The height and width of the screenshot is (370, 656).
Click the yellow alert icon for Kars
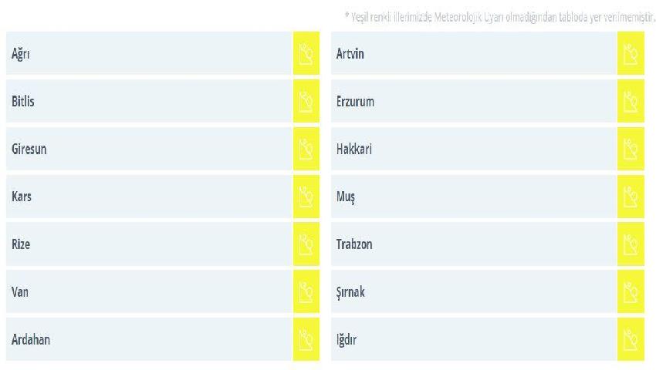(306, 196)
